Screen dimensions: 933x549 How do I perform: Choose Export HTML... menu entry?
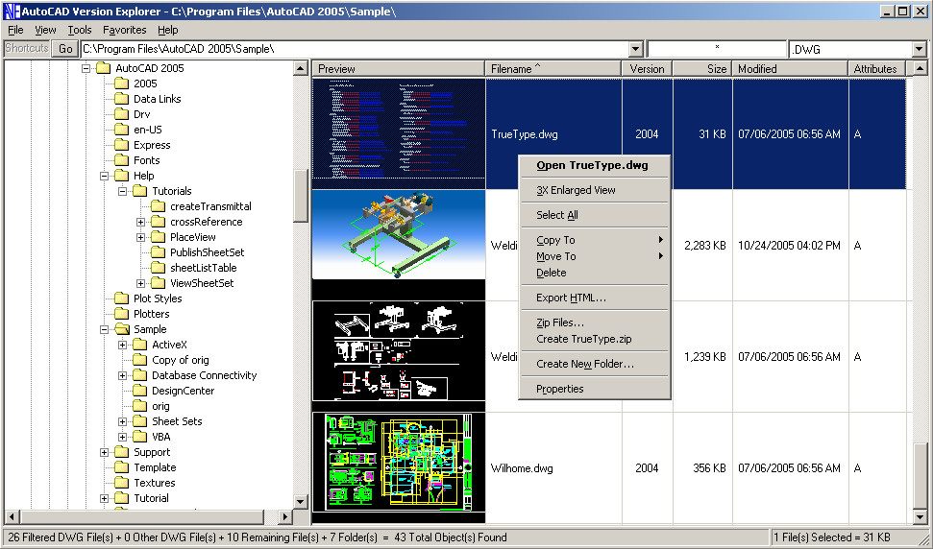pyautogui.click(x=595, y=298)
